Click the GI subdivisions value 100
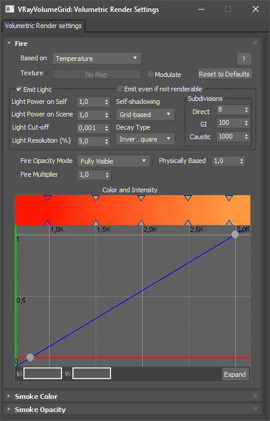 tap(230, 123)
